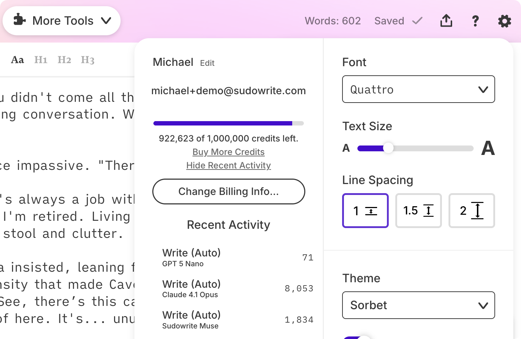Viewport: 521px width, 339px height.
Task: Click into the document text editor
Action: [x=67, y=207]
